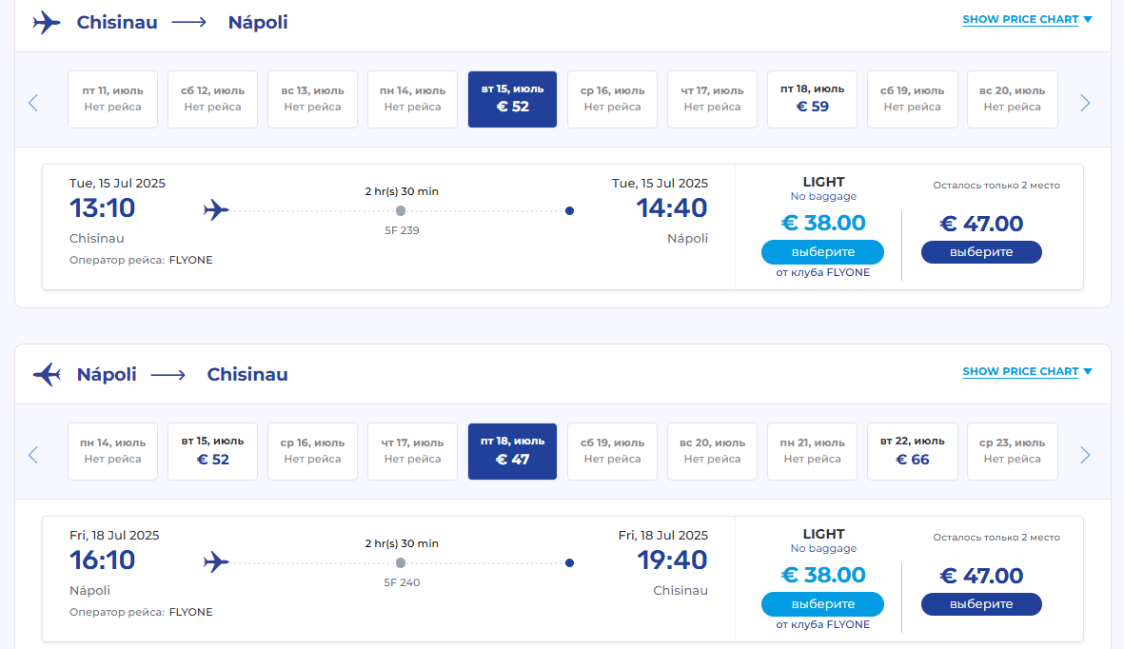Image resolution: width=1124 pixels, height=649 pixels.
Task: Click plane icon on 13:10 flight row
Action: pos(216,210)
